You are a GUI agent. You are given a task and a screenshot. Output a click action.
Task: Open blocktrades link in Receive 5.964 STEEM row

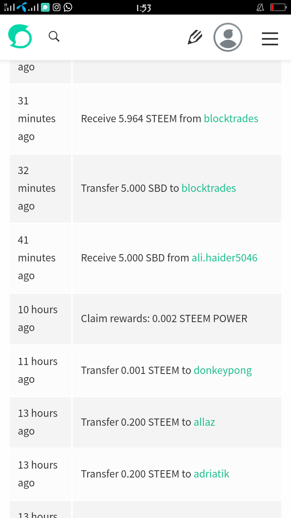pos(231,119)
